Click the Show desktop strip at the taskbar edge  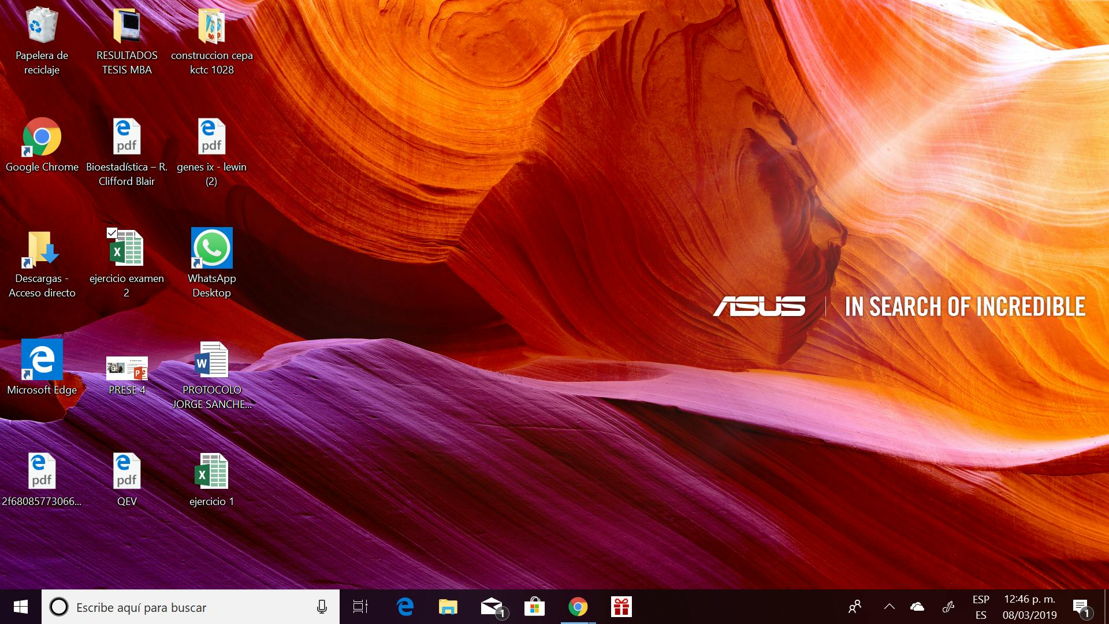pos(1106,607)
